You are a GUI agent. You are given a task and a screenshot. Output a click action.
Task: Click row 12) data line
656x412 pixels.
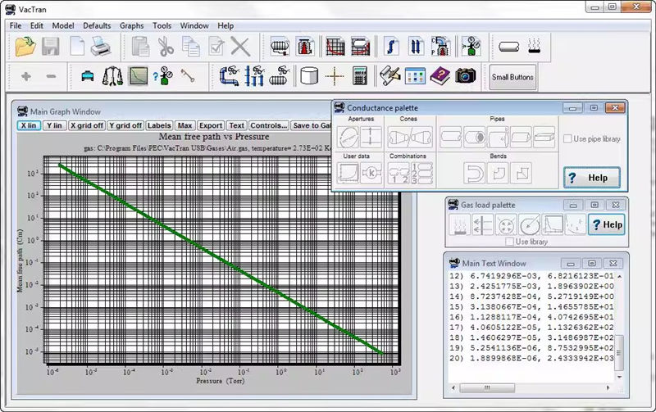[531, 276]
